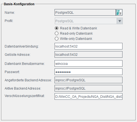Enable Write-only Datenbank radio button

56,39
